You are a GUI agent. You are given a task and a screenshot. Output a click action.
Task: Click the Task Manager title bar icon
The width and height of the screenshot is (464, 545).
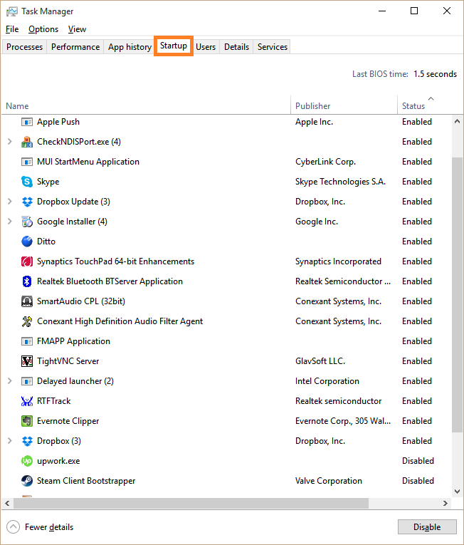(11, 11)
